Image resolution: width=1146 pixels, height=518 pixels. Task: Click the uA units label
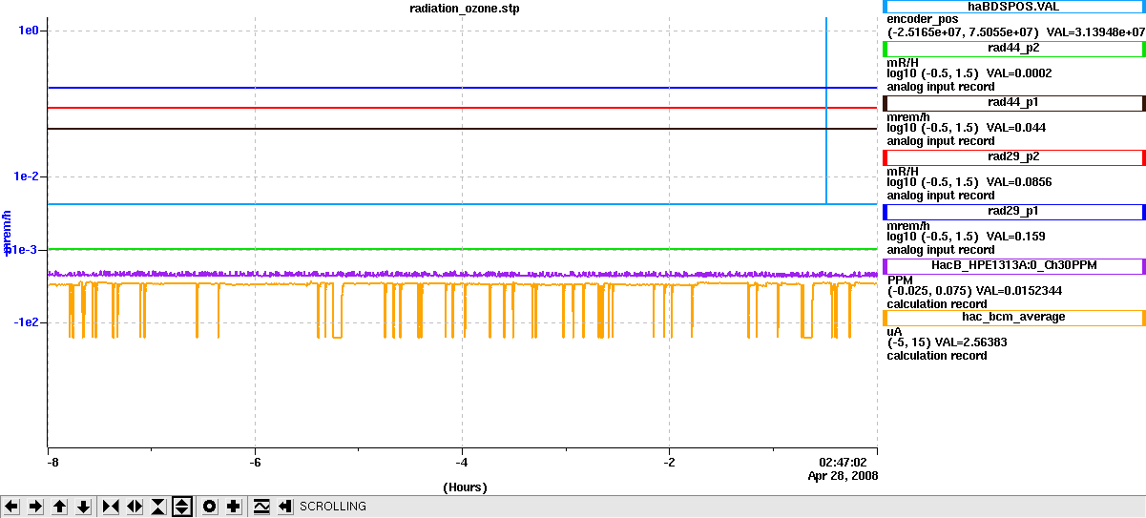[x=895, y=330]
